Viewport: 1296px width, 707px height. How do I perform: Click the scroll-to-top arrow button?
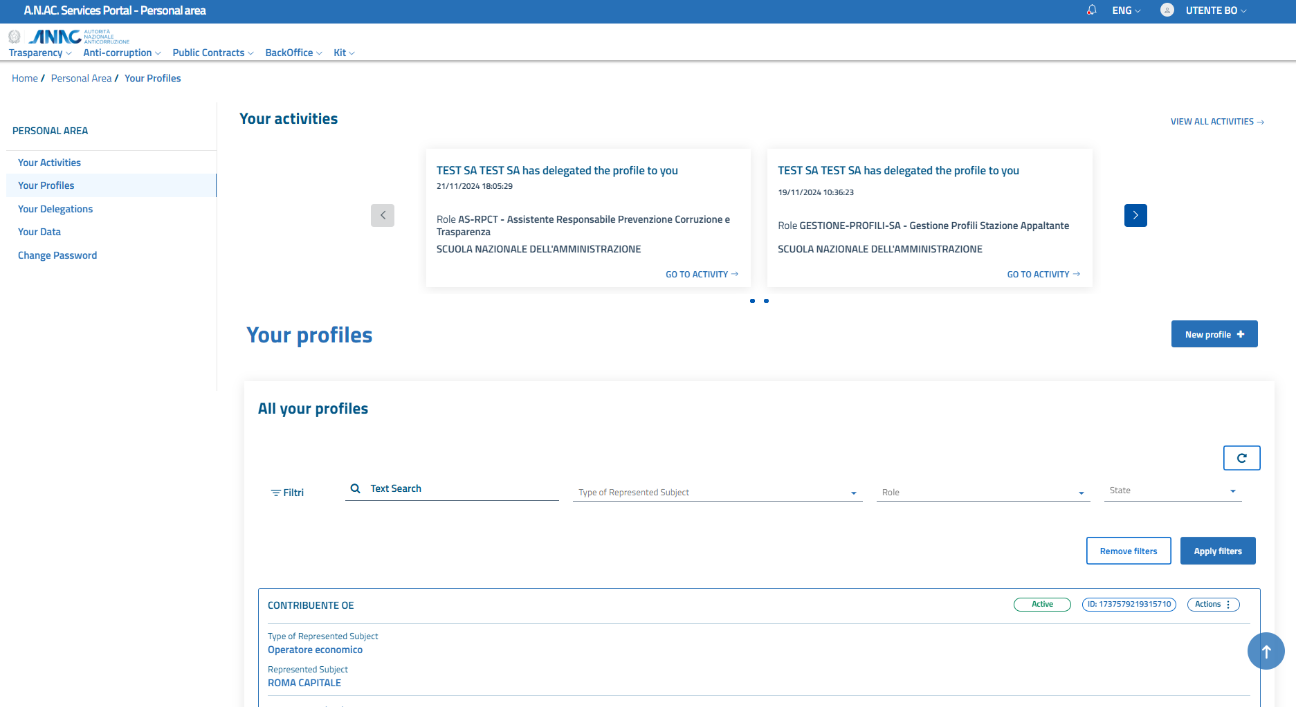1266,651
